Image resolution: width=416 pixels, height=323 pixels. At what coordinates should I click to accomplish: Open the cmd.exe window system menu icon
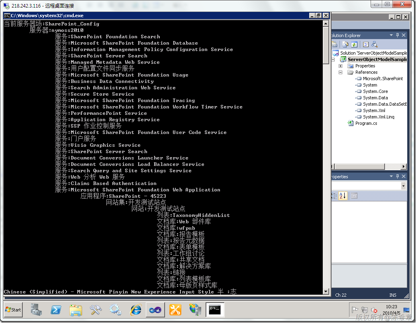click(7, 16)
